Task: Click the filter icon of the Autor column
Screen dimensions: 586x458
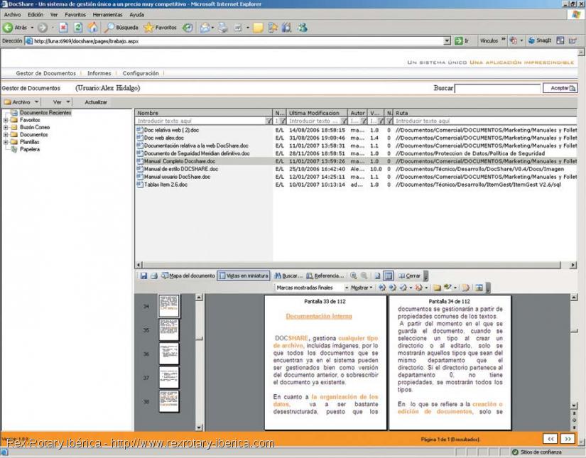Action: [364, 121]
